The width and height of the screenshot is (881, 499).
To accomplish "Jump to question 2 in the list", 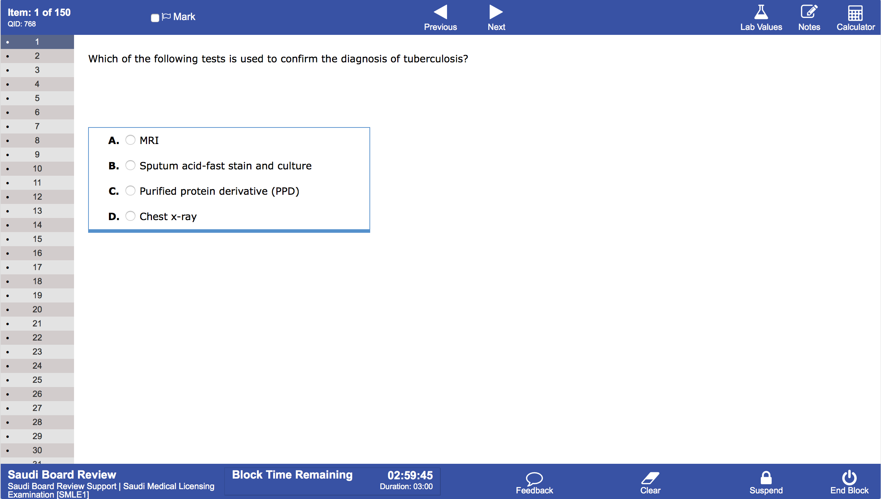I will tap(37, 56).
